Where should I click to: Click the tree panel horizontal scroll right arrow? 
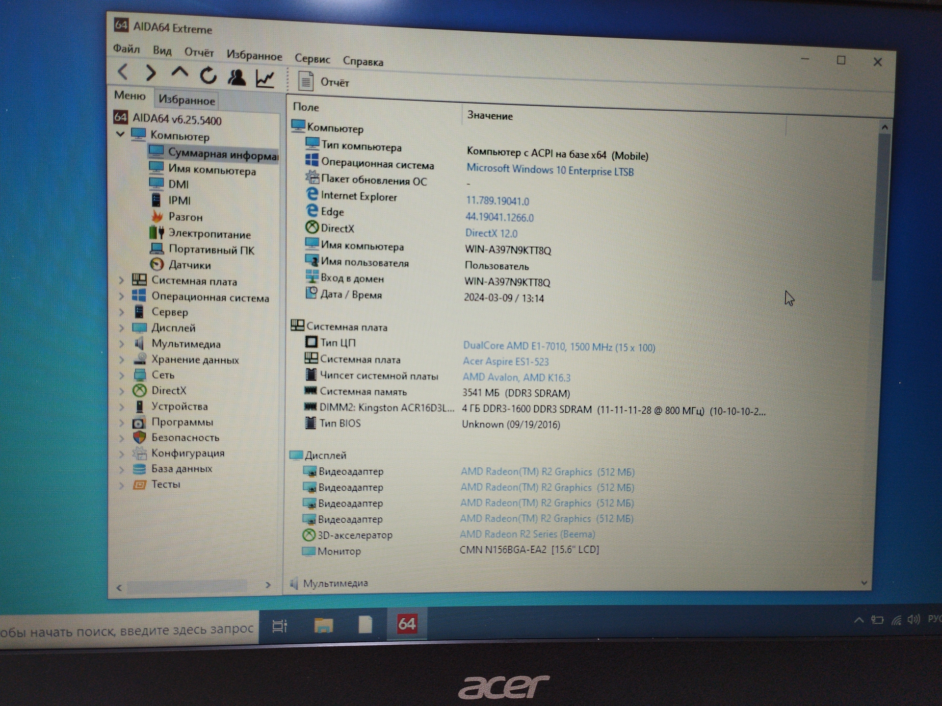click(268, 585)
